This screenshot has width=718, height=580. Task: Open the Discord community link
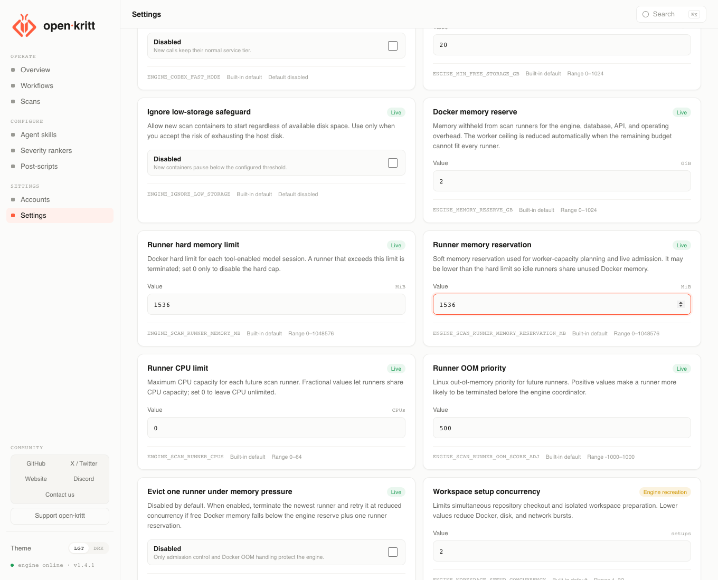point(84,479)
